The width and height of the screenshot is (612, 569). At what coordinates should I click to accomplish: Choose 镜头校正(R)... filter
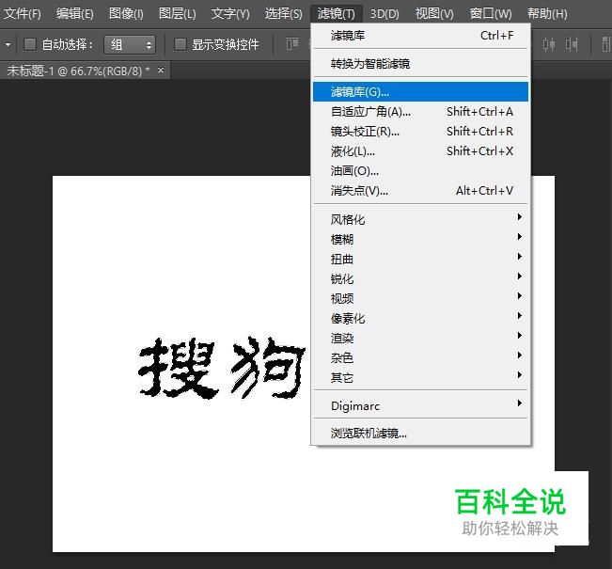(x=421, y=132)
